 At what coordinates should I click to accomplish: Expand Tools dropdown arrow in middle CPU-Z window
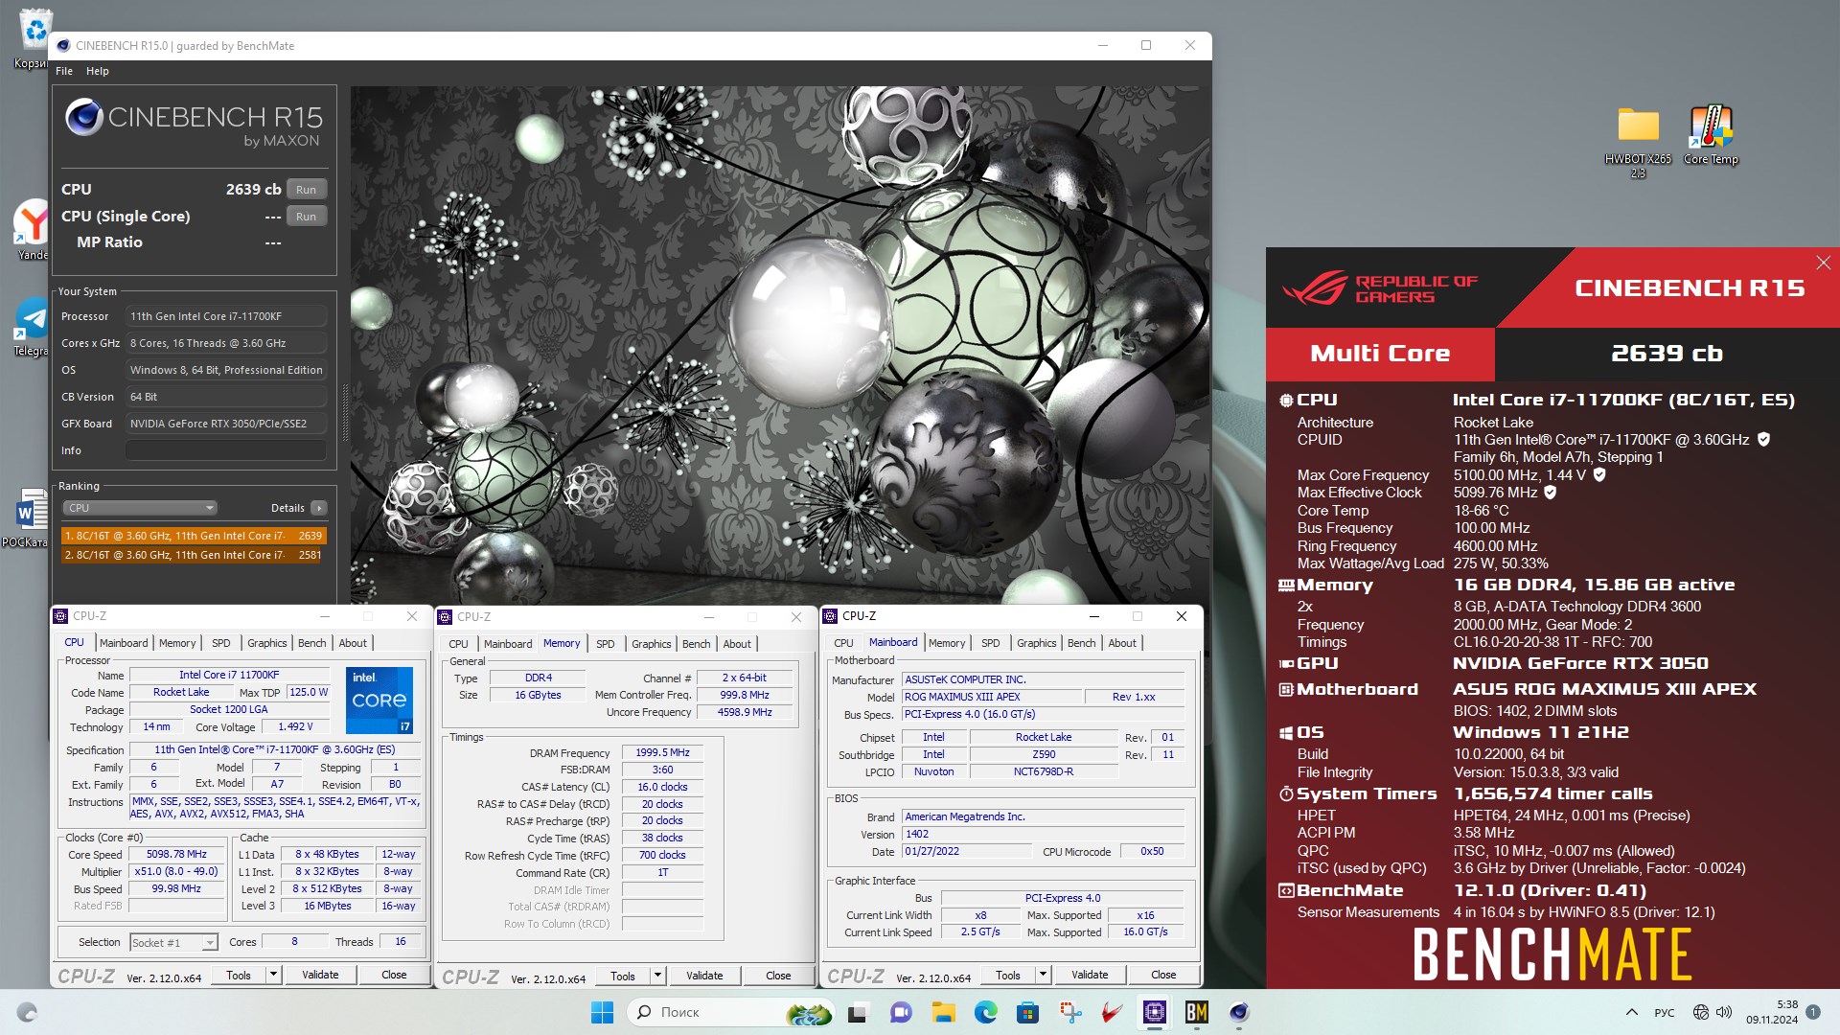pyautogui.click(x=657, y=976)
